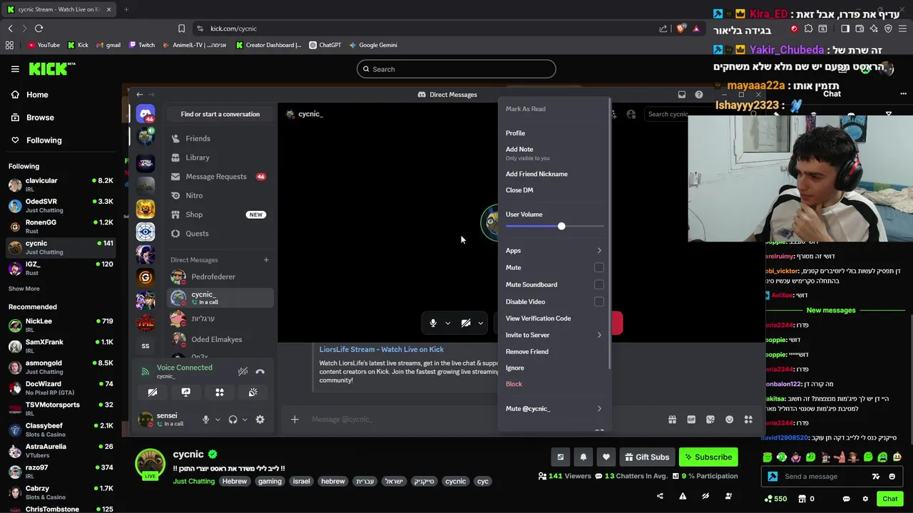The height and width of the screenshot is (513, 913).
Task: Select Profile in context menu
Action: tap(554, 133)
